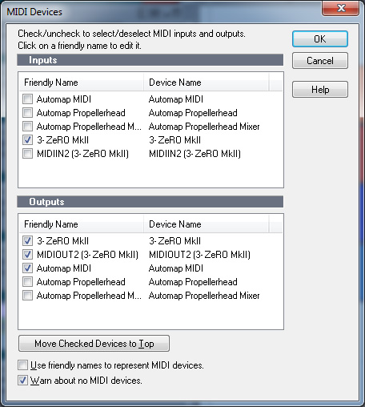Screen dimensions: 365x407
Task: Select MIDIOUT2 (3- ZeRO MkII) device name cell
Action: pos(199,255)
